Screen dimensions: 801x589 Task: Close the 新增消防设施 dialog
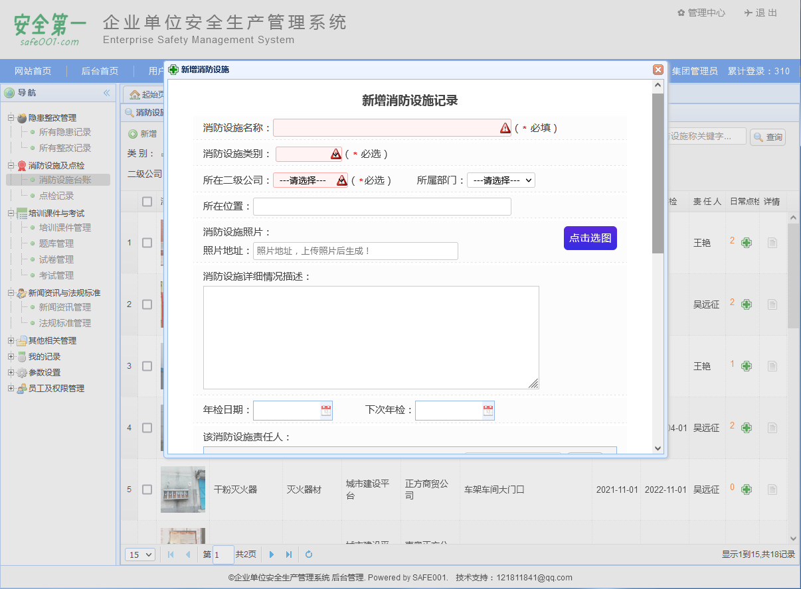(658, 70)
